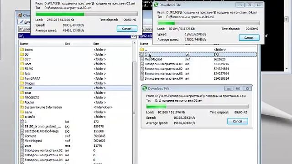Open the left drive selector D:\ [main]
Screen dimensions: 292x164
pyautogui.click(x=24, y=29)
